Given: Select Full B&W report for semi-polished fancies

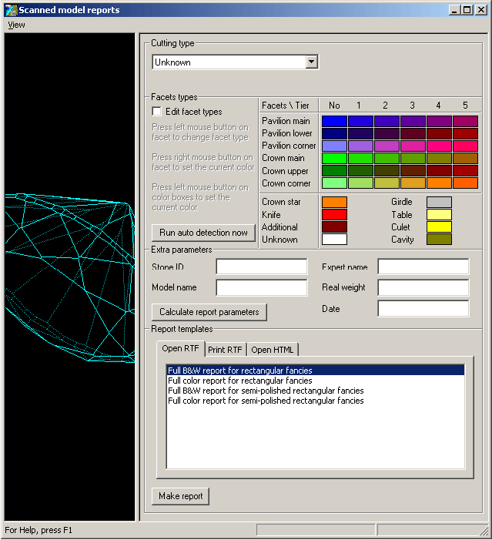Looking at the screenshot, I should click(x=266, y=391).
